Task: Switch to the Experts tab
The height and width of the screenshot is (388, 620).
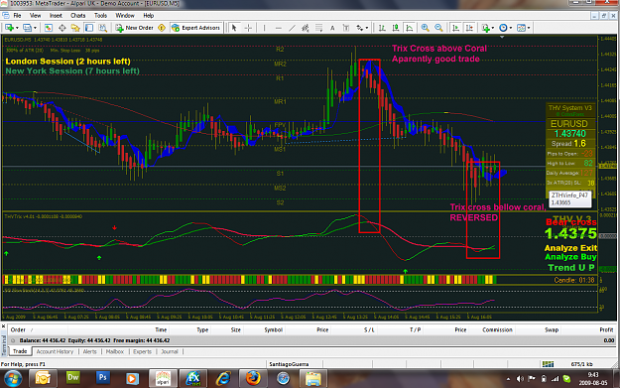Action: tap(142, 351)
